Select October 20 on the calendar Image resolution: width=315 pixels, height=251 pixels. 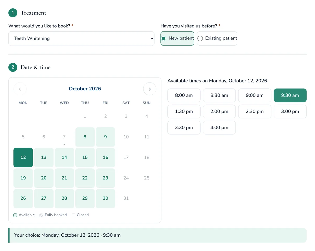44,178
